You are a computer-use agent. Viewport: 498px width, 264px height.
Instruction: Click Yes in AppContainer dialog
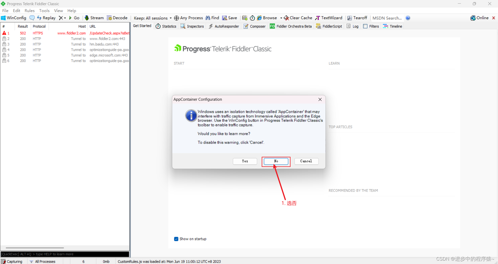click(245, 161)
